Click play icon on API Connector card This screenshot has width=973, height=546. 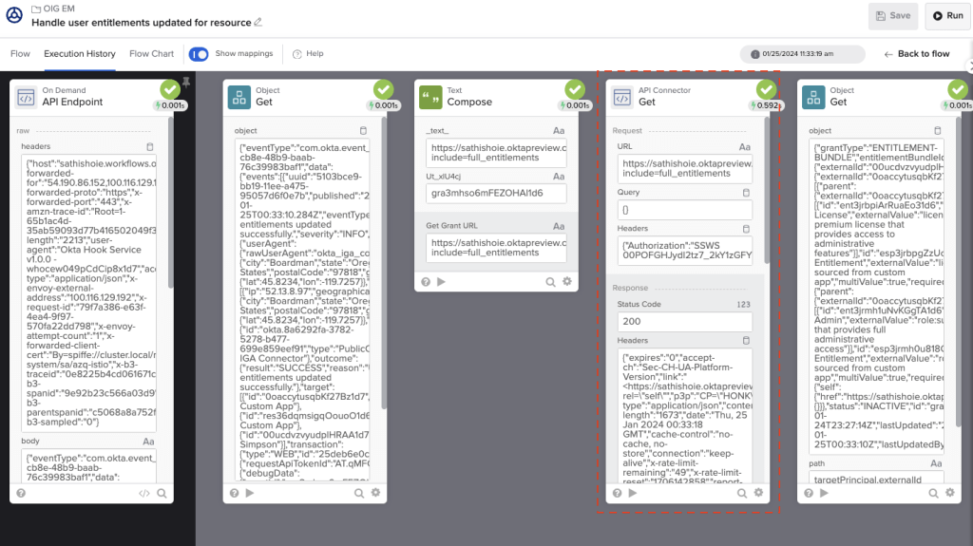(x=632, y=493)
